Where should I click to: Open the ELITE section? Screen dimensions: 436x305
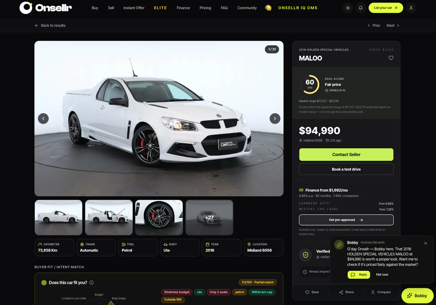pos(160,8)
